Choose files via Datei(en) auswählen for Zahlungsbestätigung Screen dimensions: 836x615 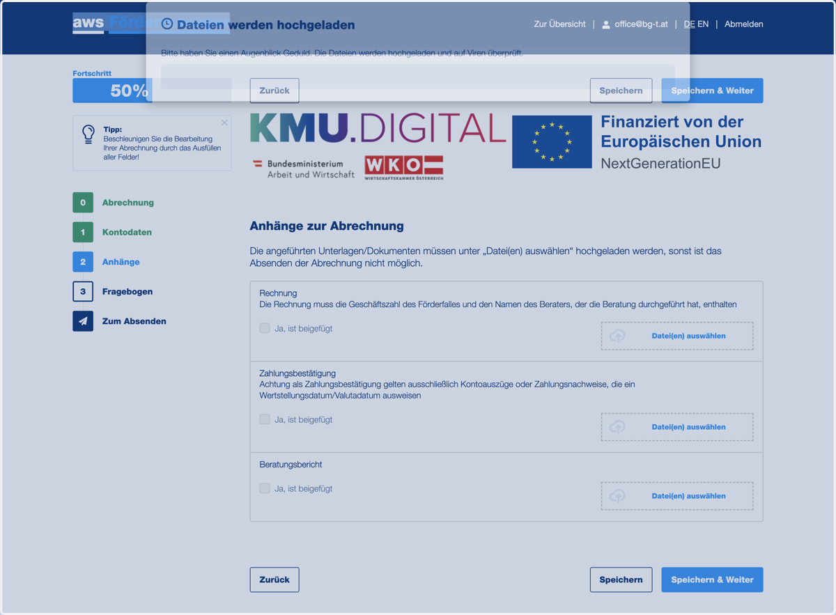pos(677,427)
